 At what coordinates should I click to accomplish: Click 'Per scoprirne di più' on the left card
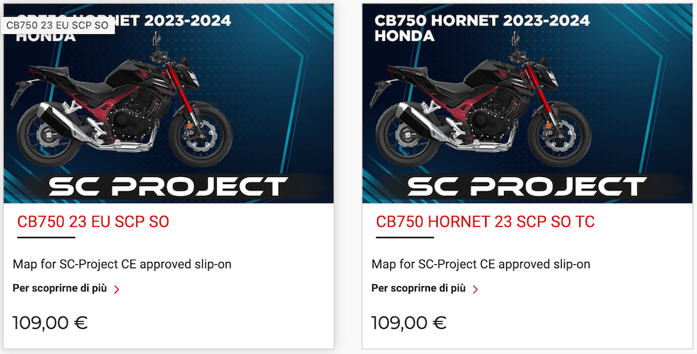coord(60,288)
